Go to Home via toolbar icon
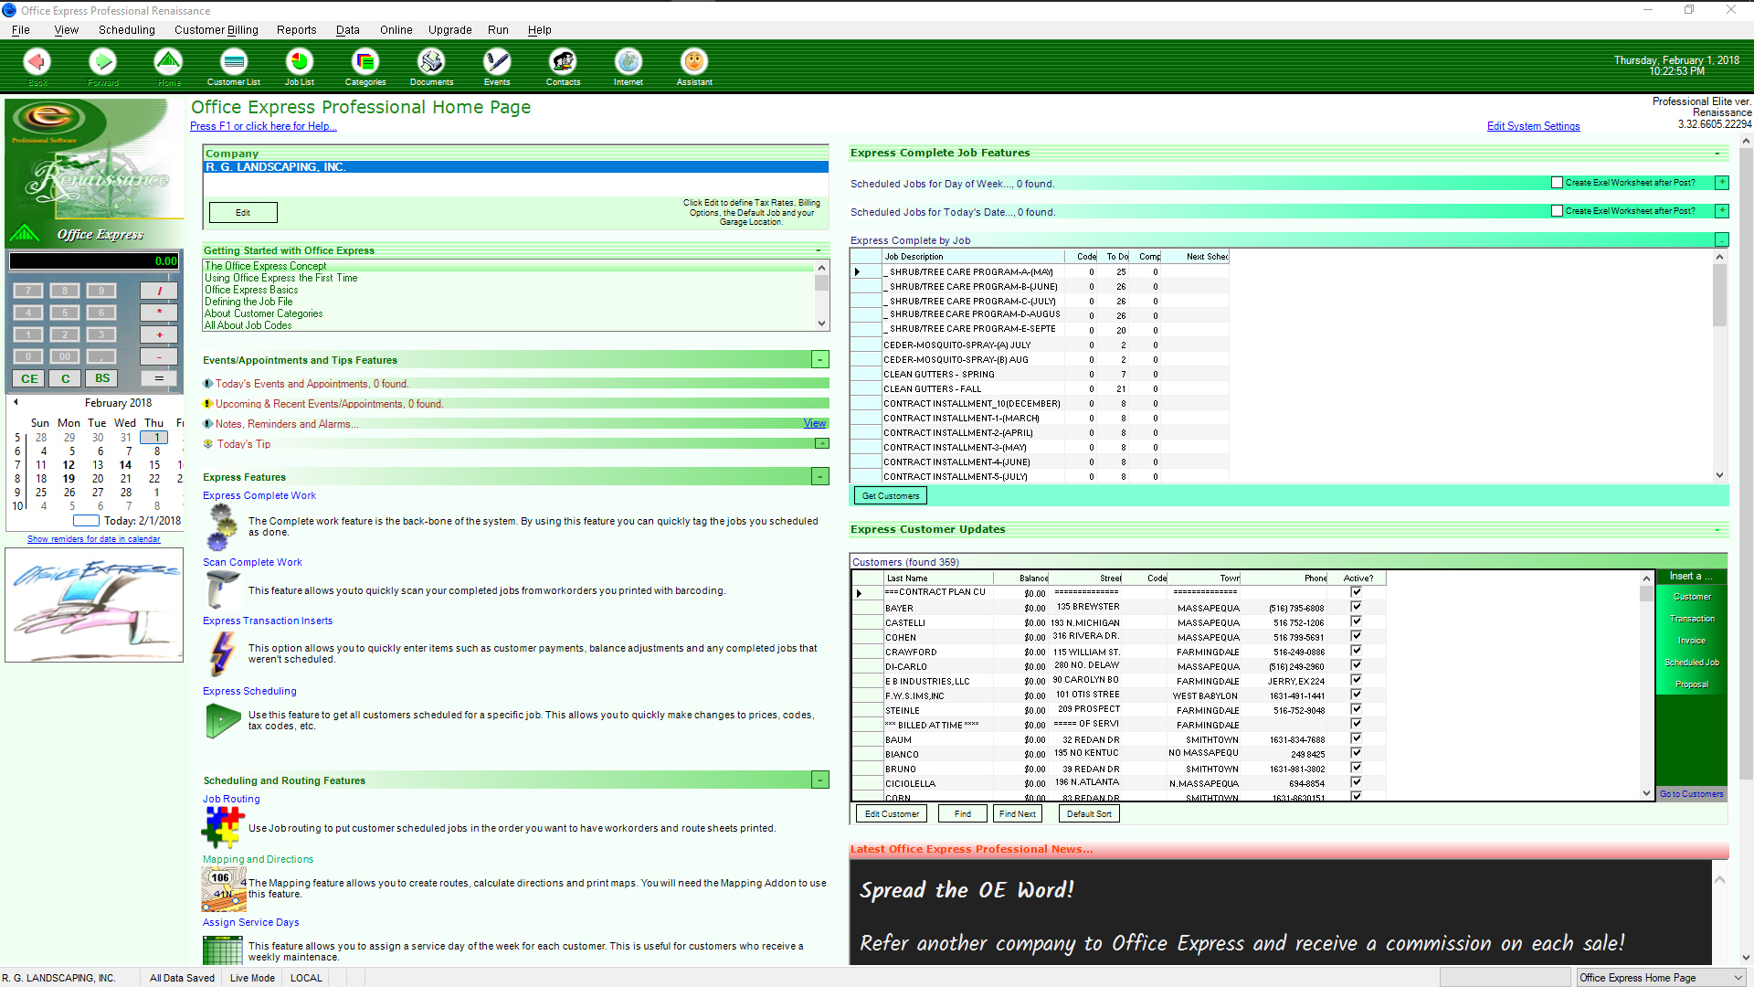The image size is (1754, 987). 168,62
